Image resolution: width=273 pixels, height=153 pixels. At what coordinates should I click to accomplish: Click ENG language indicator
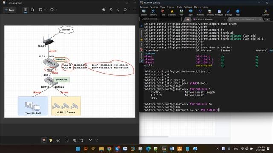pos(236,149)
